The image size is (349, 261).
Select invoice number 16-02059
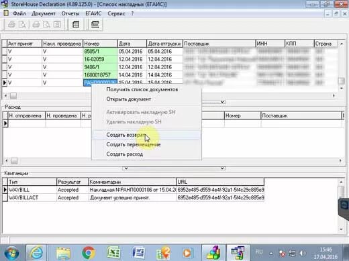point(100,59)
